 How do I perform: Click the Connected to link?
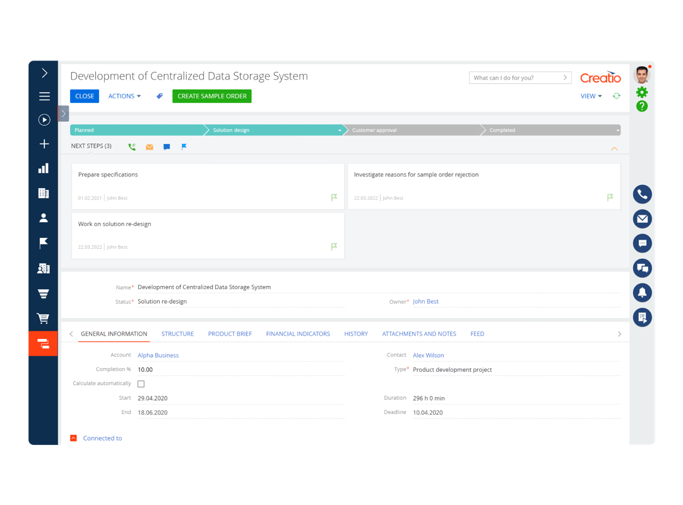pyautogui.click(x=102, y=438)
